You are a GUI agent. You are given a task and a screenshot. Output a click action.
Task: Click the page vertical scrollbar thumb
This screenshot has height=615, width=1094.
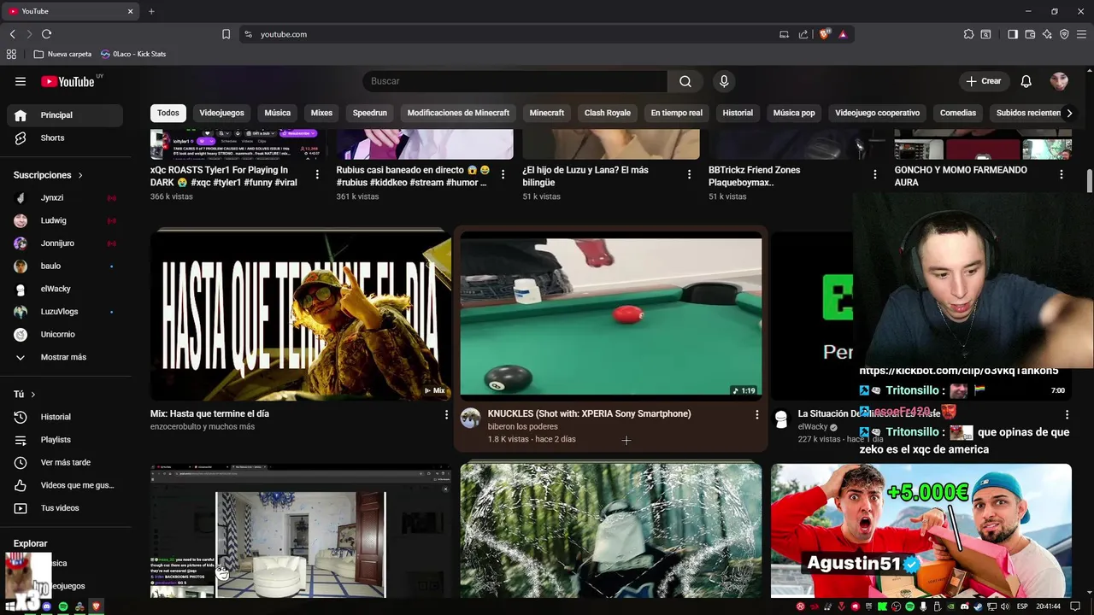(1089, 181)
